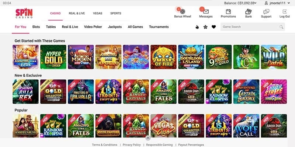Open the Terms & Conditions link
Viewport: 295px width, 147px height.
(104, 145)
